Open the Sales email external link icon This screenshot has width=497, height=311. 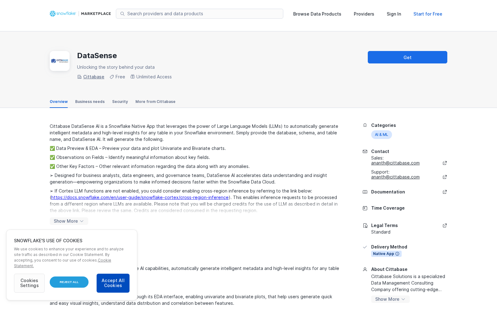click(x=445, y=163)
